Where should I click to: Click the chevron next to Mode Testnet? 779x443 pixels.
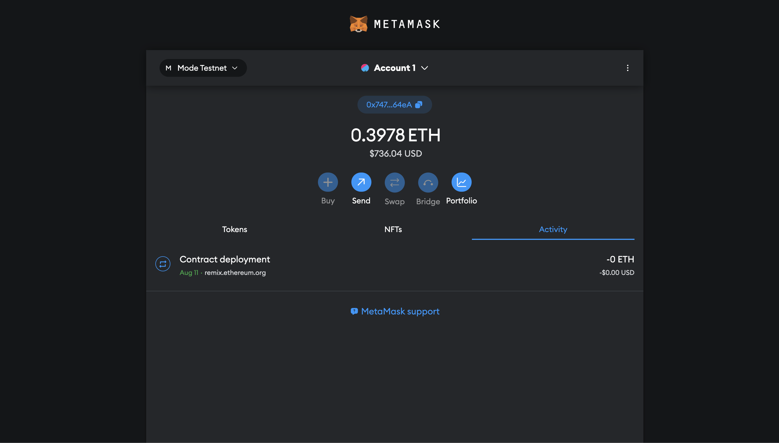point(235,68)
